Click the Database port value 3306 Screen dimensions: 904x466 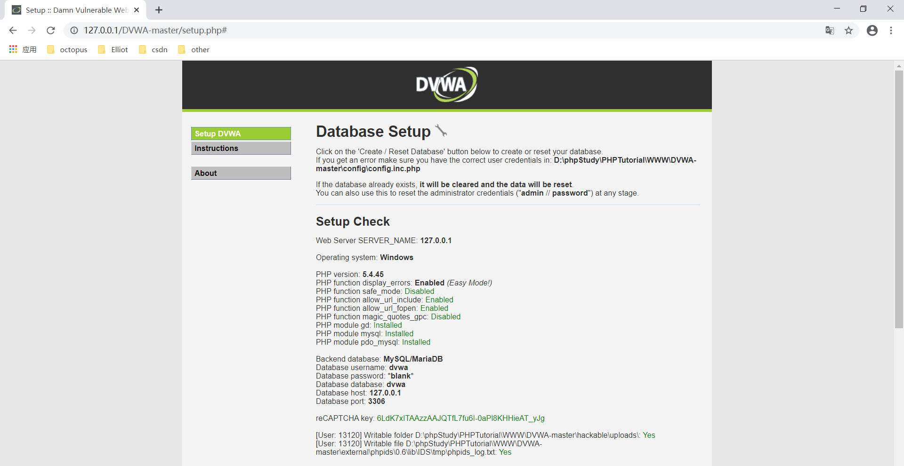click(376, 401)
